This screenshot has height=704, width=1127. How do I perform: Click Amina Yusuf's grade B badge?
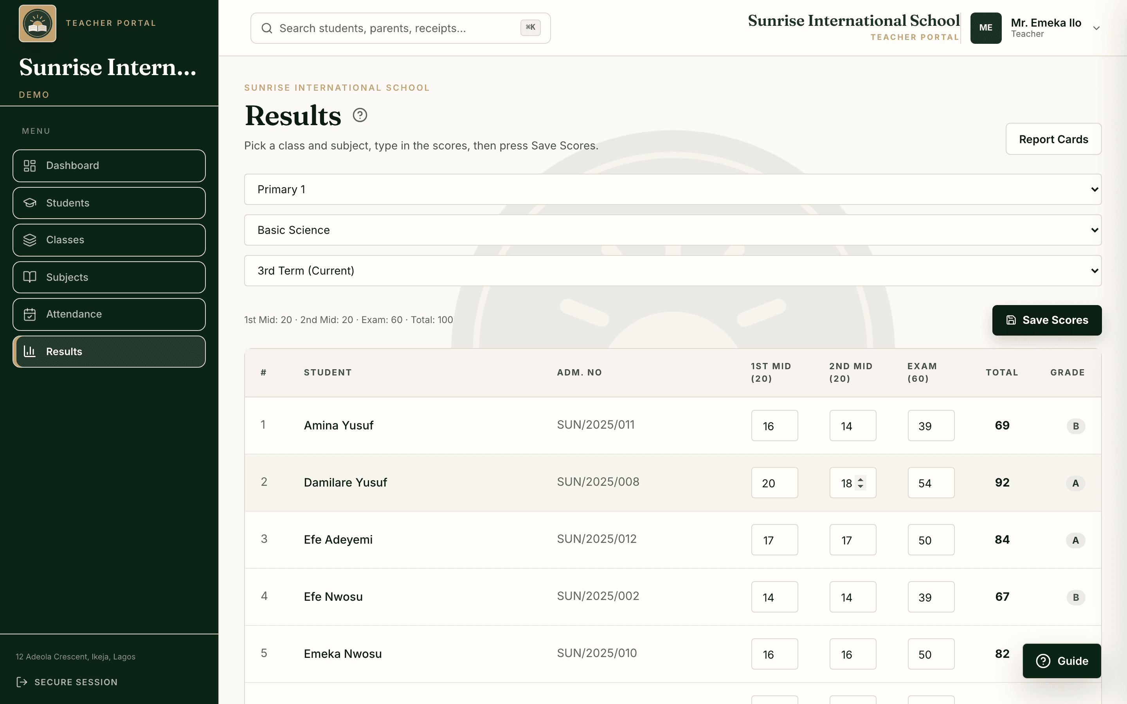point(1076,426)
